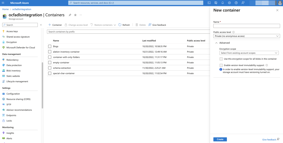Viewport: 283px width, 143px height.
Task: Open the Encryption scope dropdown
Action: 249,53
